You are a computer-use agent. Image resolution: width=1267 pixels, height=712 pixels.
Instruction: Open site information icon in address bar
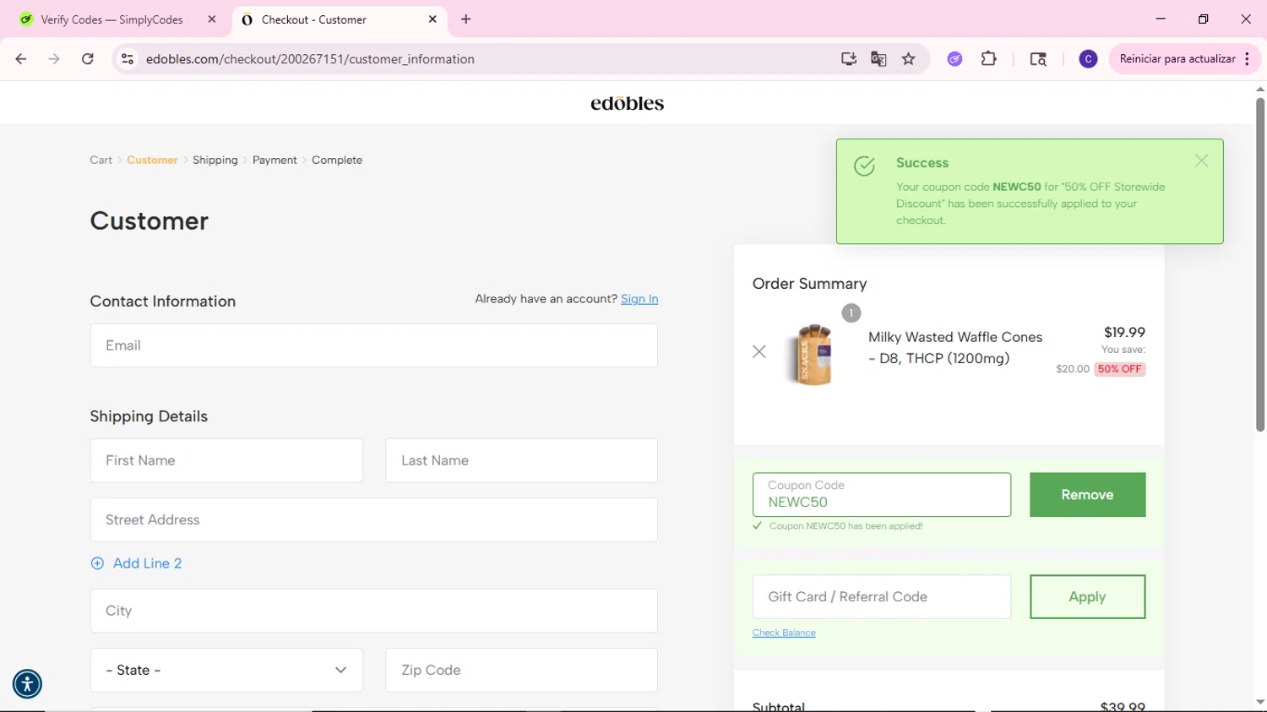click(128, 59)
